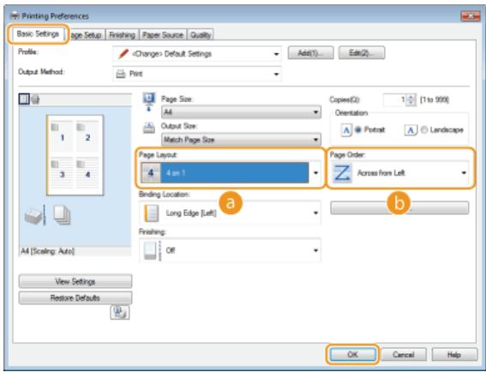486x372 pixels.
Task: Open the Page Layout dropdown arrow
Action: (315, 173)
